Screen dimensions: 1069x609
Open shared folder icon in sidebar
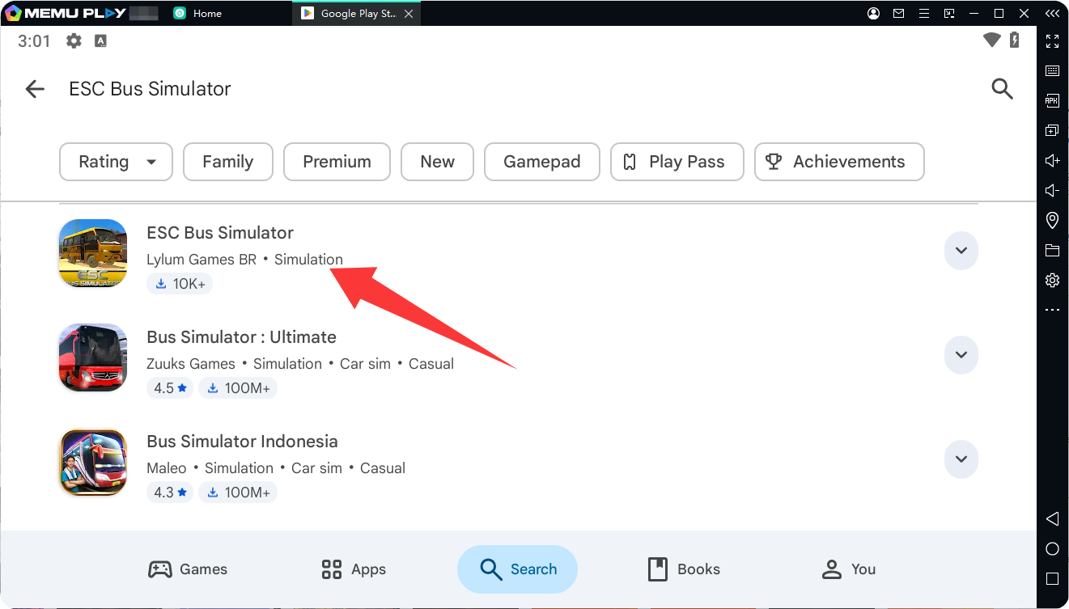pyautogui.click(x=1052, y=250)
